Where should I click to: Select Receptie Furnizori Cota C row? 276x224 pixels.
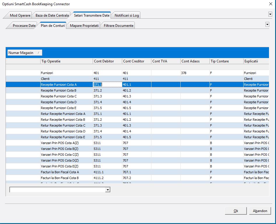[137, 96]
